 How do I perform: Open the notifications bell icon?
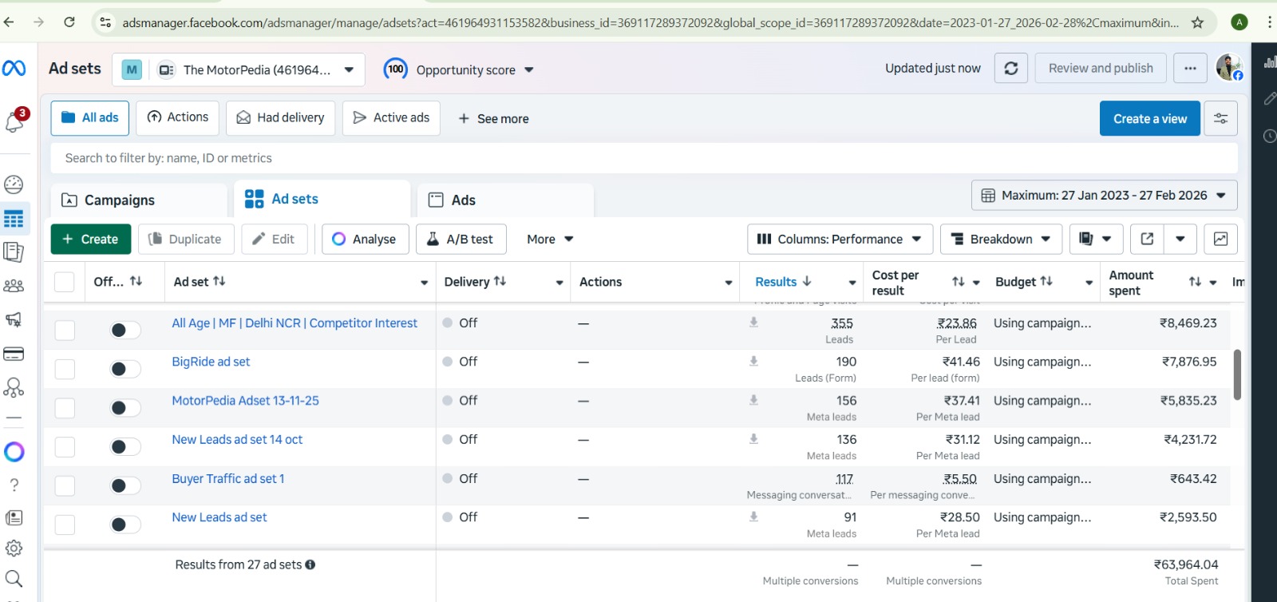[x=14, y=121]
